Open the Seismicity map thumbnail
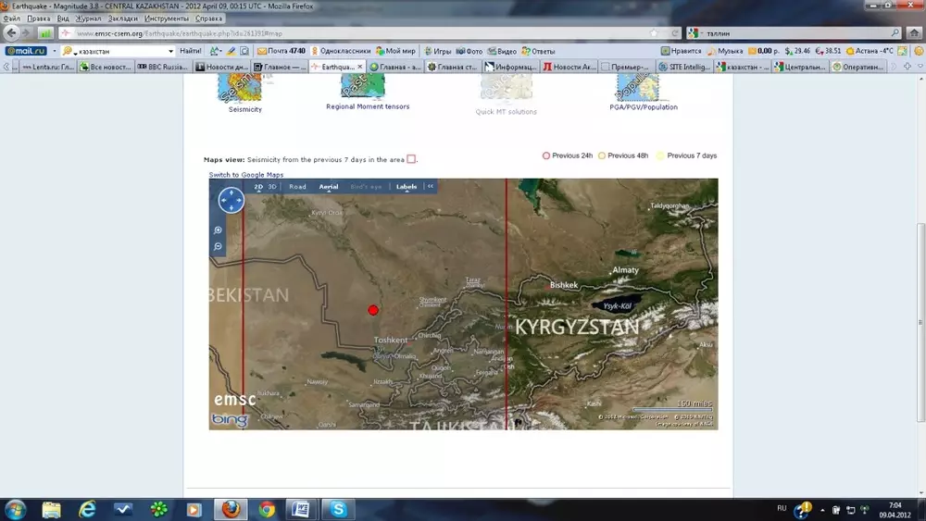The width and height of the screenshot is (926, 521). [240, 90]
